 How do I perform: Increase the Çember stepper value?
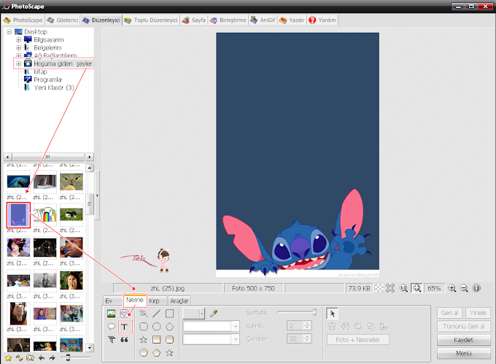click(307, 336)
